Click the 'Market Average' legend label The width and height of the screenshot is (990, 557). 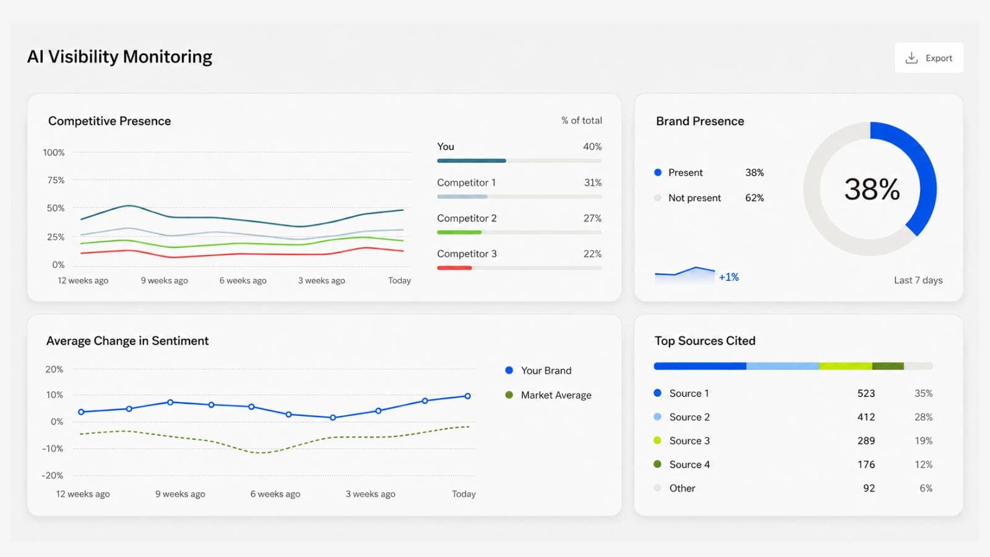556,395
